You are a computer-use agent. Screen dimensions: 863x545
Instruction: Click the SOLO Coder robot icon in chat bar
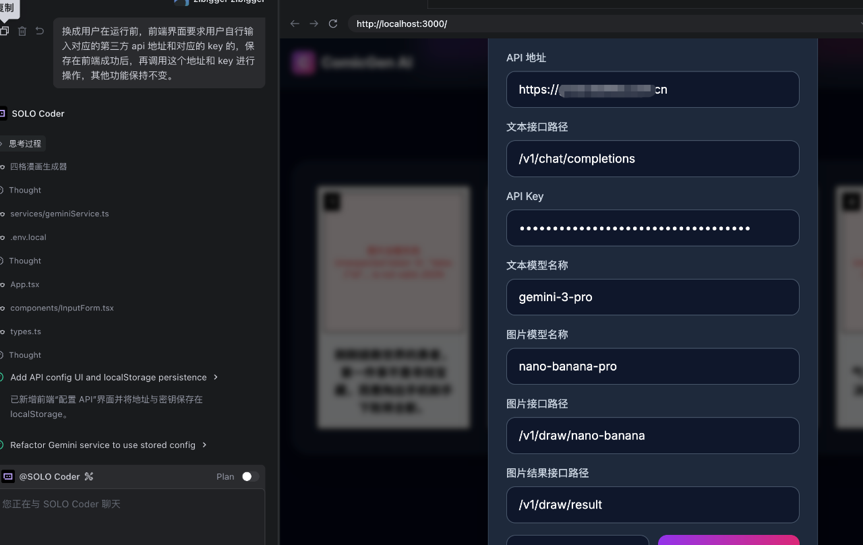click(x=8, y=476)
